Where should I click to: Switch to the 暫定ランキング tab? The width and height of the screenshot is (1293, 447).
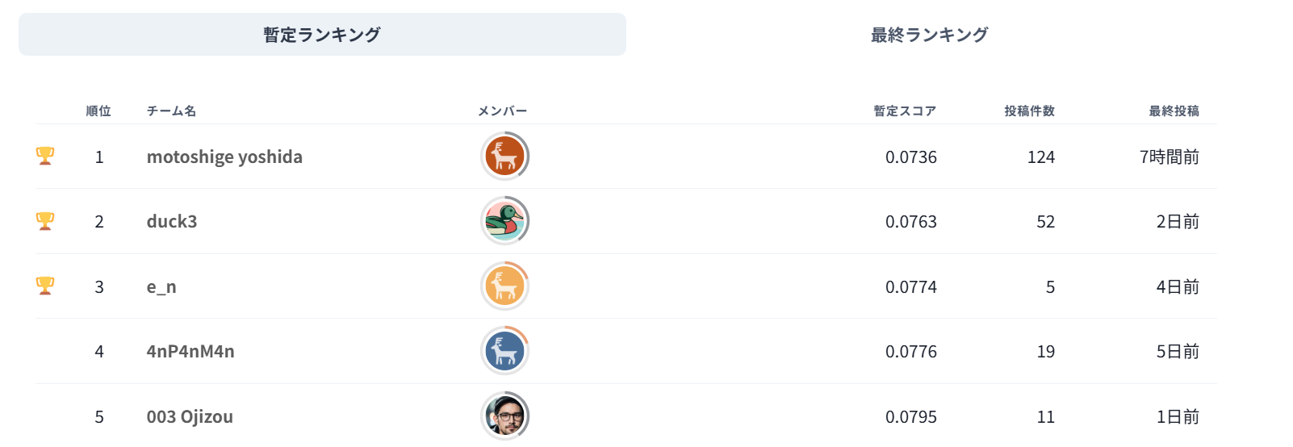[x=322, y=35]
